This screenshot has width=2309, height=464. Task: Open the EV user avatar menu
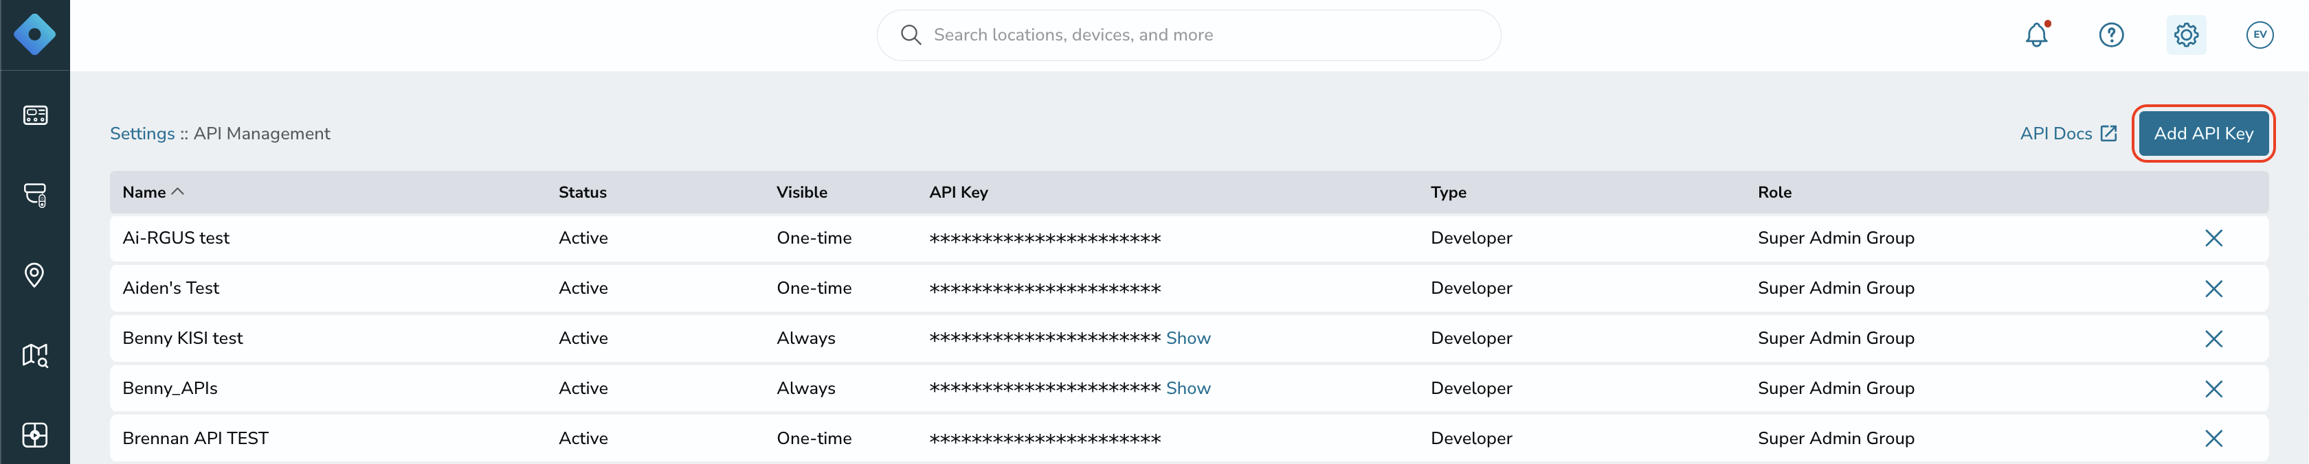pyautogui.click(x=2260, y=35)
